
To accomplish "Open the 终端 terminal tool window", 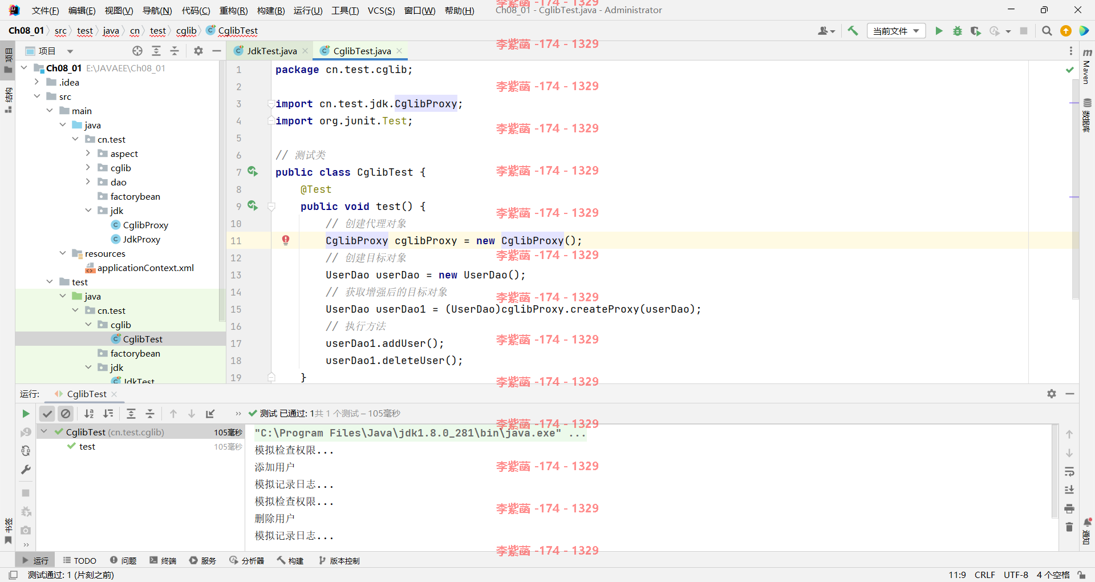I will (163, 561).
